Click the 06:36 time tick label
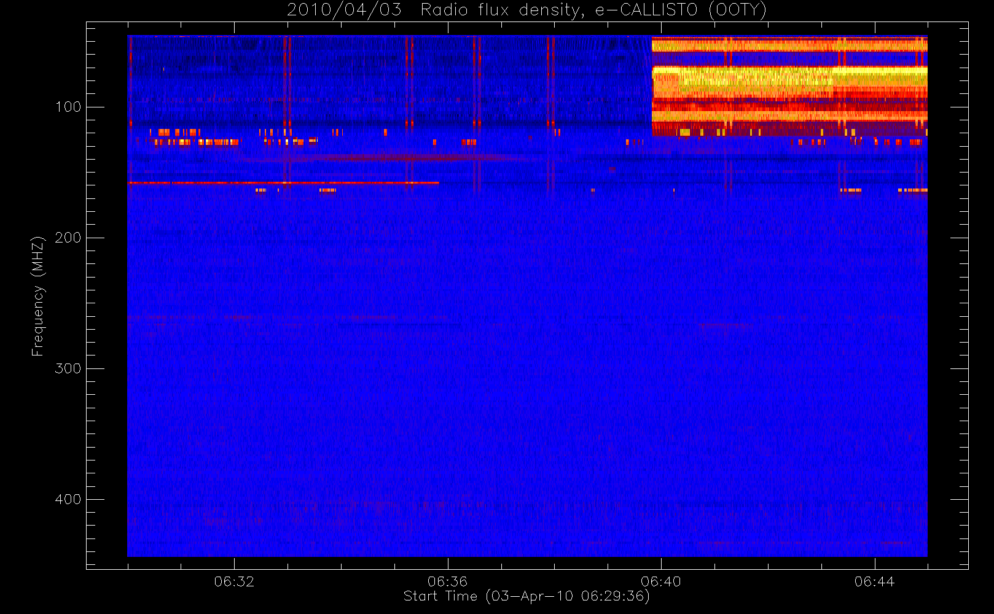 pos(447,581)
